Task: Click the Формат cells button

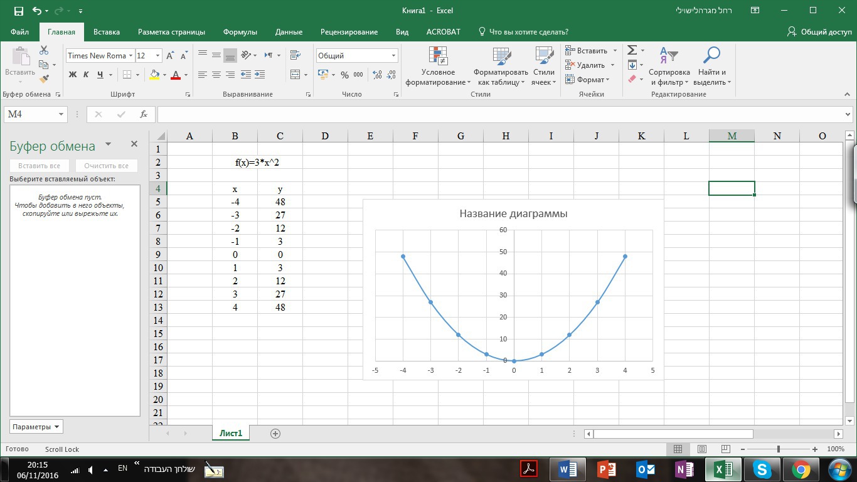Action: (x=587, y=80)
